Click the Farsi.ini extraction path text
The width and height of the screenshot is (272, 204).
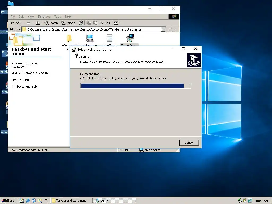123,78
